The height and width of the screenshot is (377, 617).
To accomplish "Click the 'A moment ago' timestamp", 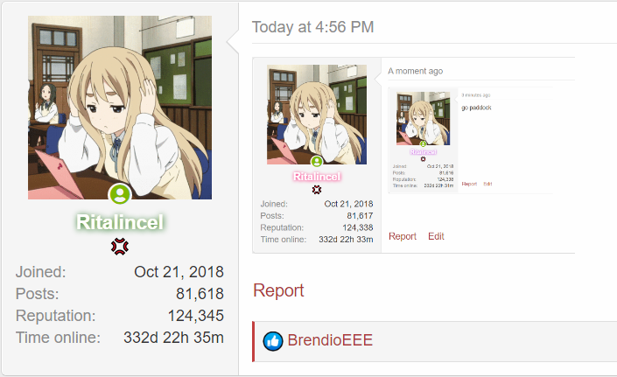I will coord(415,71).
